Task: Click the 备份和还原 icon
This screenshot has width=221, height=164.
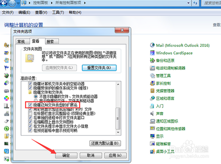Action: 152,60
